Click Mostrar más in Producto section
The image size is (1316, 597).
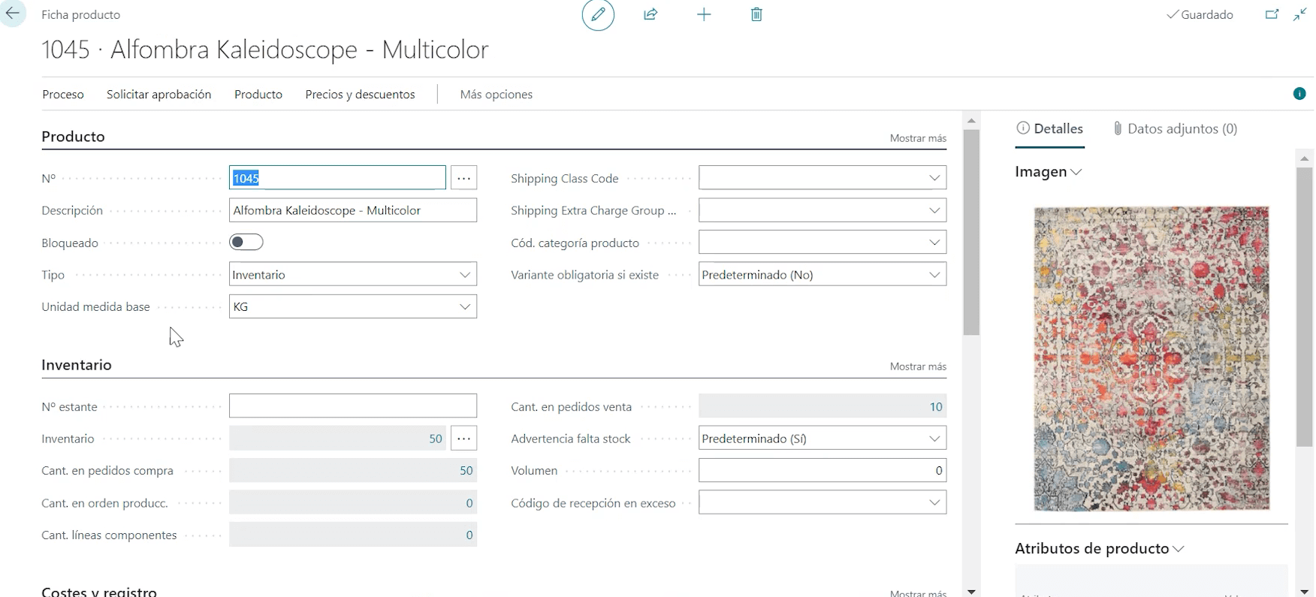point(918,138)
